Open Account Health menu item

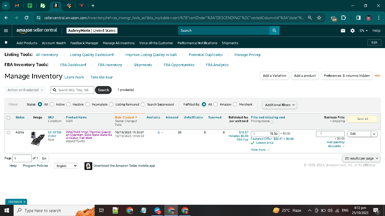(x=54, y=43)
